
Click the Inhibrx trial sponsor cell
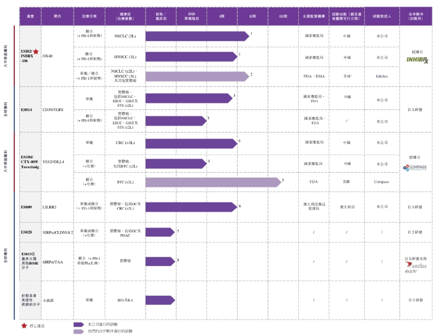[382, 76]
